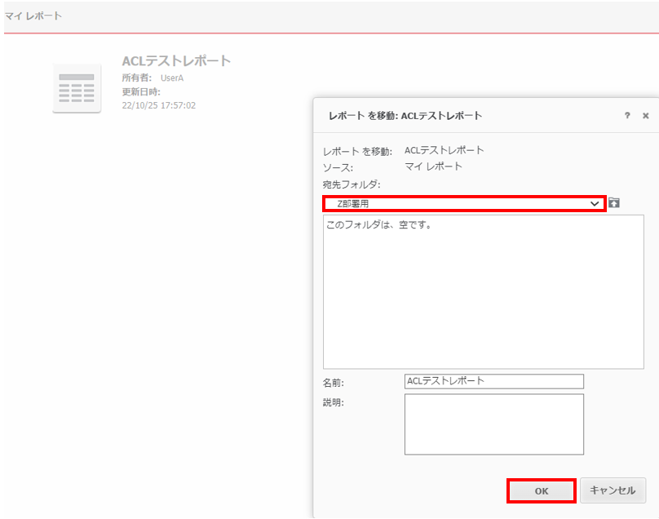
Task: Click the update timestamp 22/10/25 17:57:02
Action: (159, 105)
